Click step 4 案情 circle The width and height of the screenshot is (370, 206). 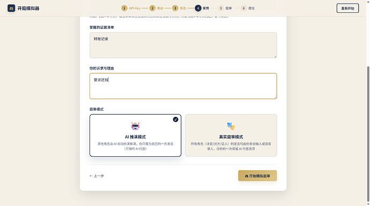tap(198, 8)
